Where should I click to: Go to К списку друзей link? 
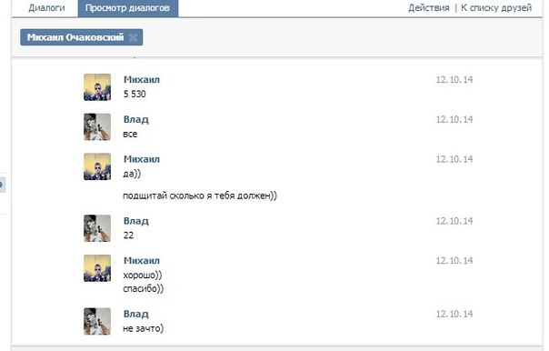click(496, 7)
